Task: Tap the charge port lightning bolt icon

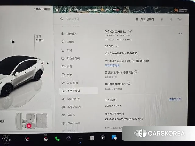Action: point(48,64)
